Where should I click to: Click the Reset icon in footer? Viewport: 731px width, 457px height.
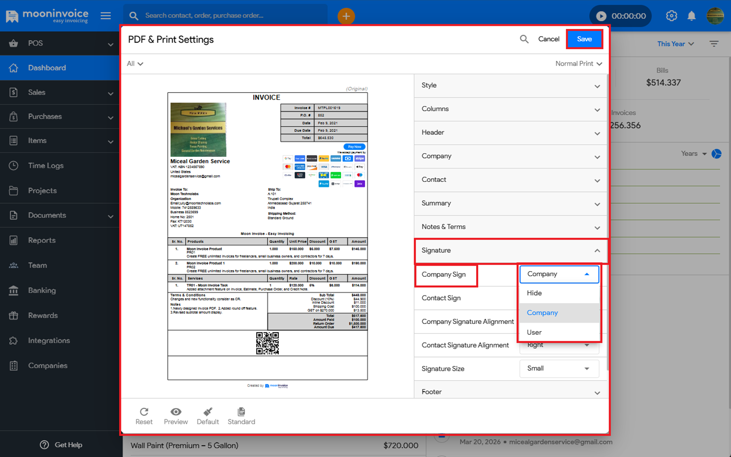144,412
